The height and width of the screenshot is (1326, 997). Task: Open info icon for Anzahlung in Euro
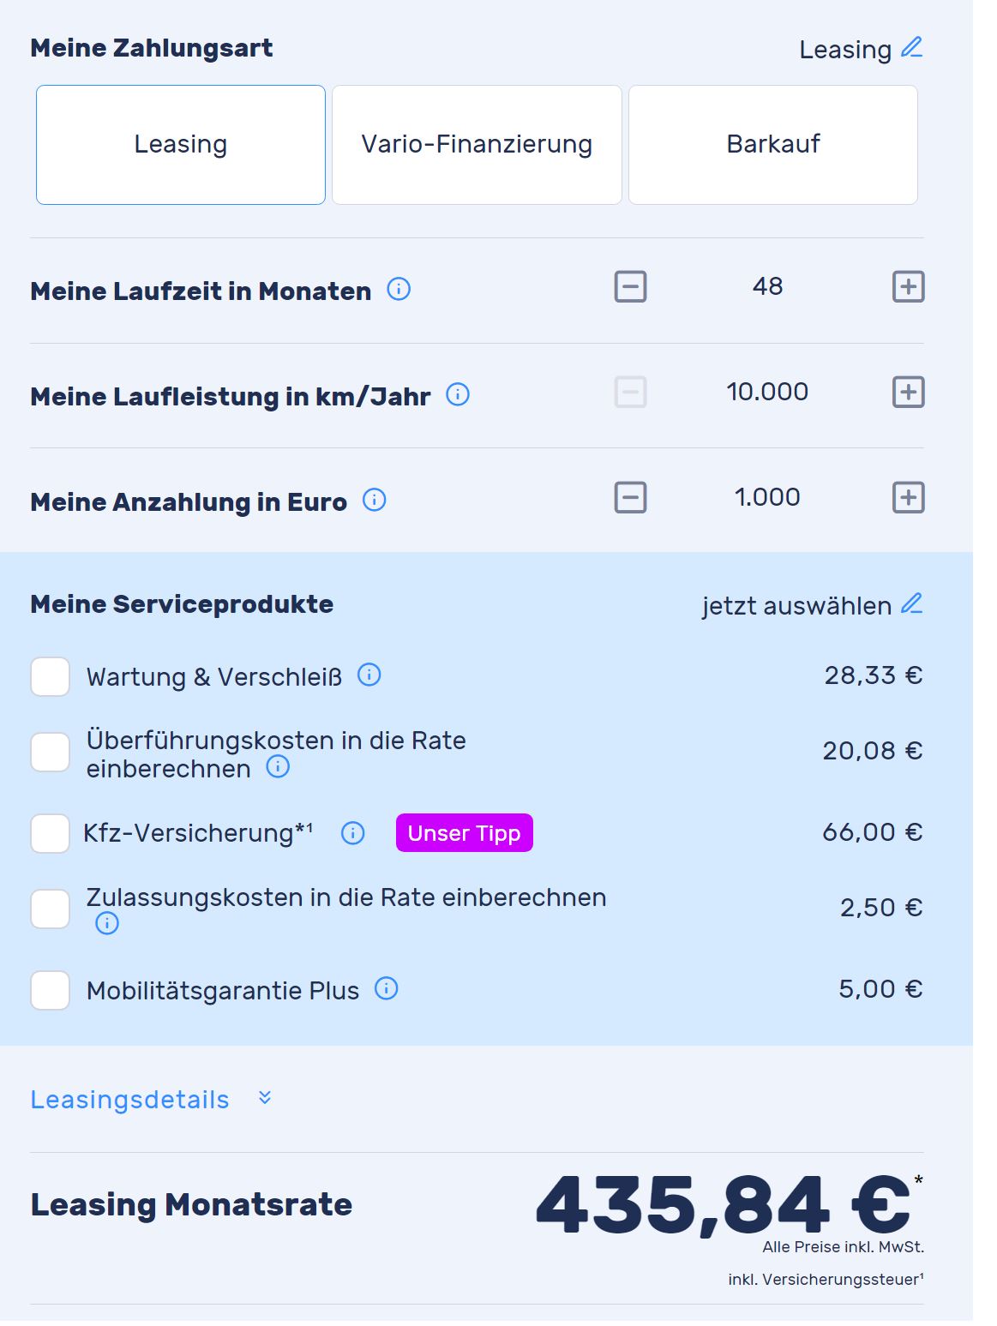(x=375, y=501)
